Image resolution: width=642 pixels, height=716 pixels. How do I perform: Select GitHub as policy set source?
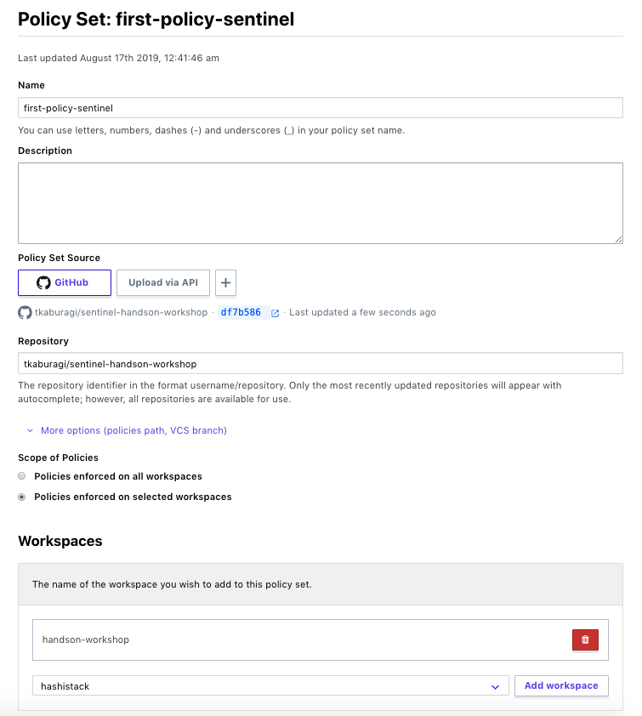65,282
